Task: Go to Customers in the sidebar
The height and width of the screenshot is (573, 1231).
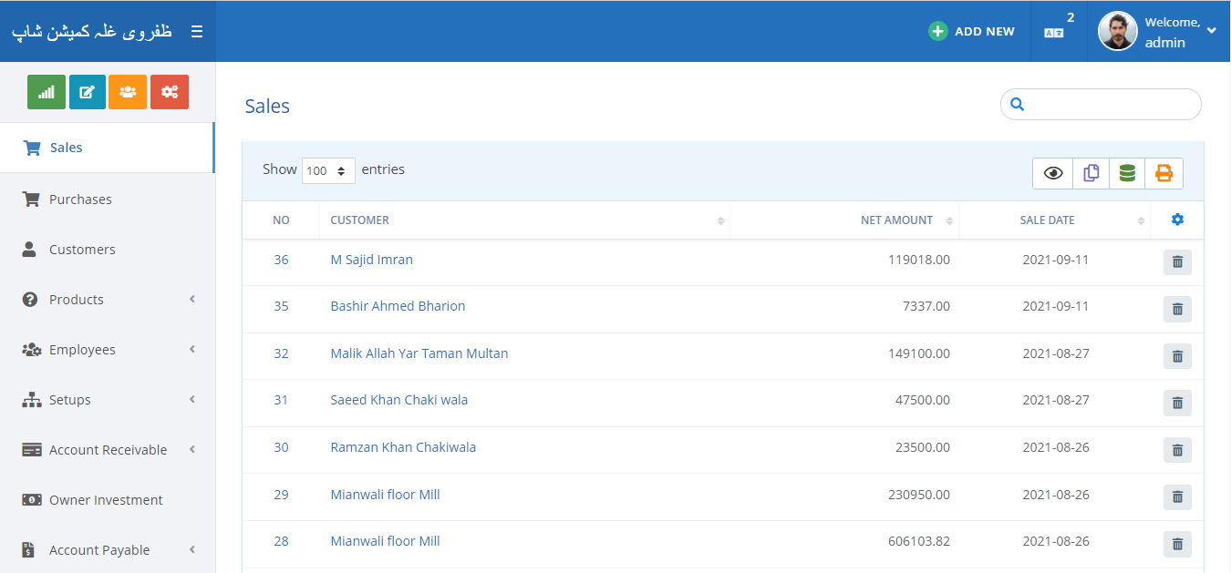Action: point(82,250)
